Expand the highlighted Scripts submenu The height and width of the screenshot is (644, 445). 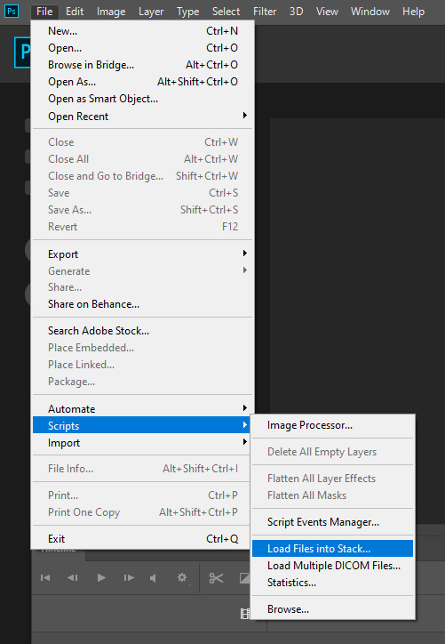pyautogui.click(x=142, y=425)
